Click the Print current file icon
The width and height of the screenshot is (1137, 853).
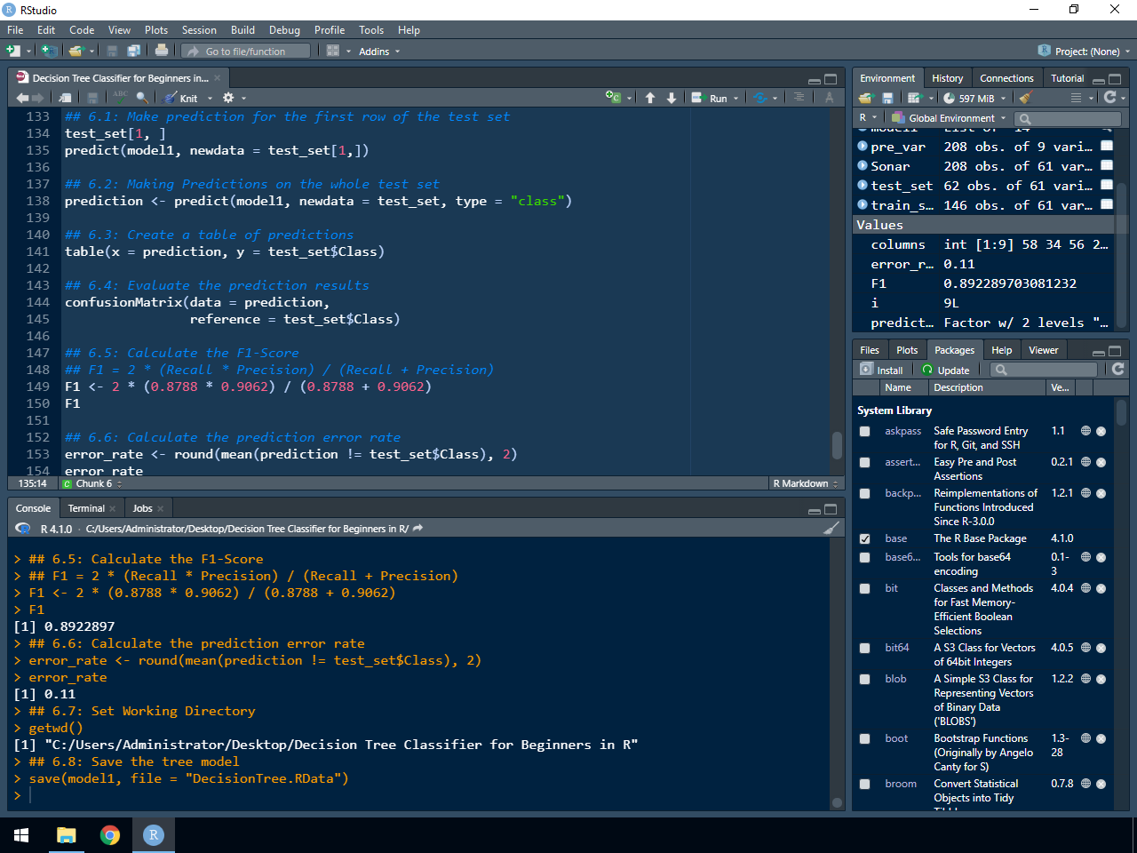tap(162, 52)
